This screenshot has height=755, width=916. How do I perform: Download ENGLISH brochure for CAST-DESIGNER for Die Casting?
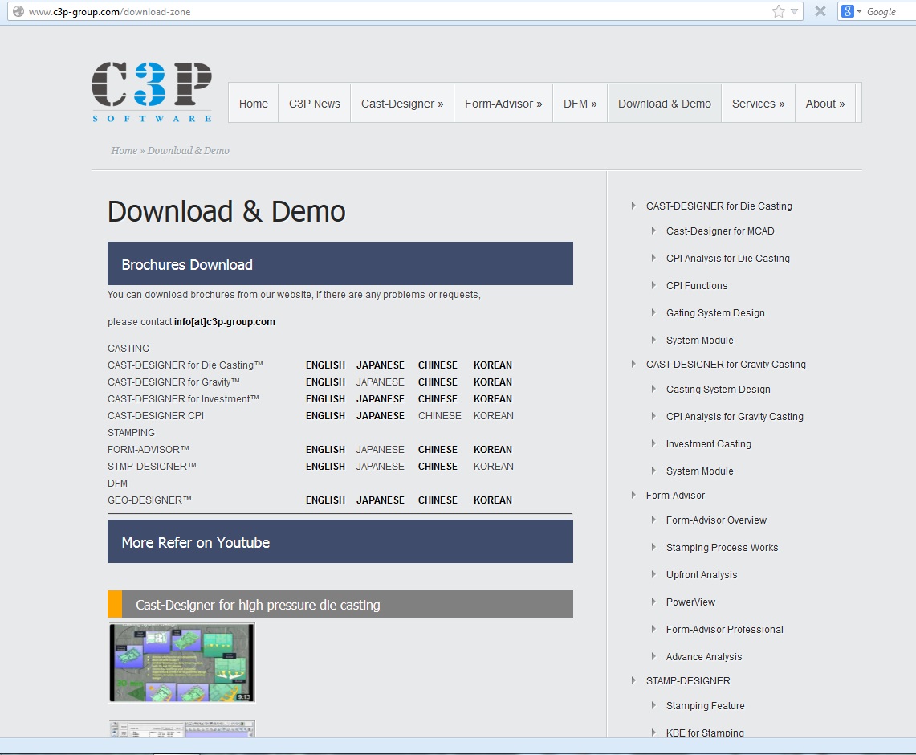tap(325, 365)
